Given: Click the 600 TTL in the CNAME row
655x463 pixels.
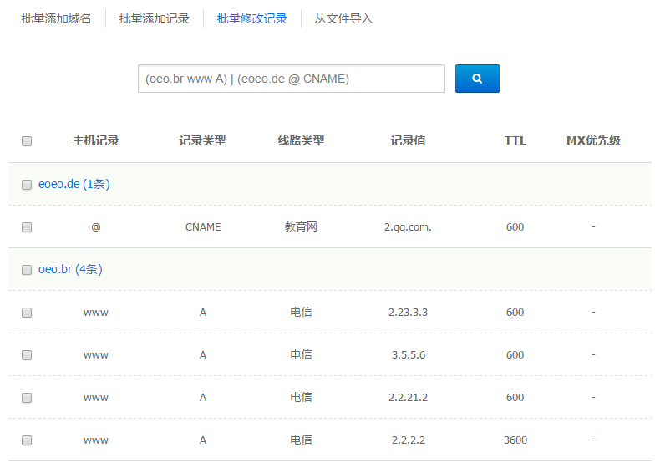Looking at the screenshot, I should [515, 227].
